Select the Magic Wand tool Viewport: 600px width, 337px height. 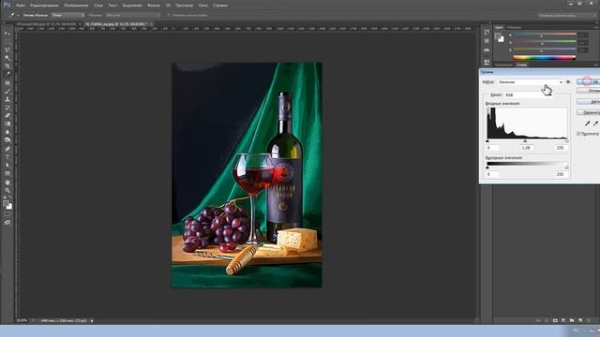click(x=7, y=58)
